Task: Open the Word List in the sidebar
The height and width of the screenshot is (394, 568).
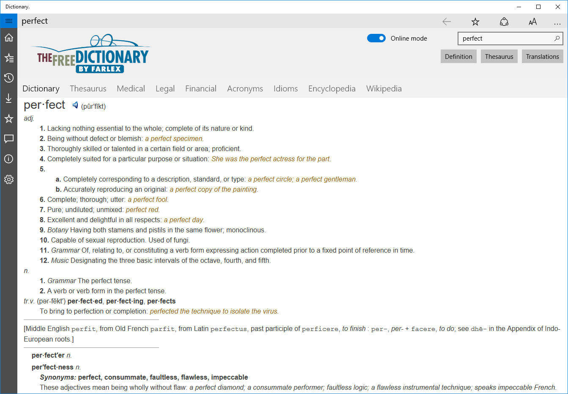Action: click(x=9, y=58)
